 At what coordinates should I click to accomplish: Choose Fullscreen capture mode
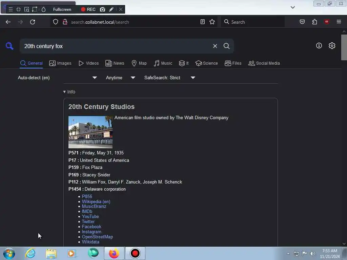(62, 9)
